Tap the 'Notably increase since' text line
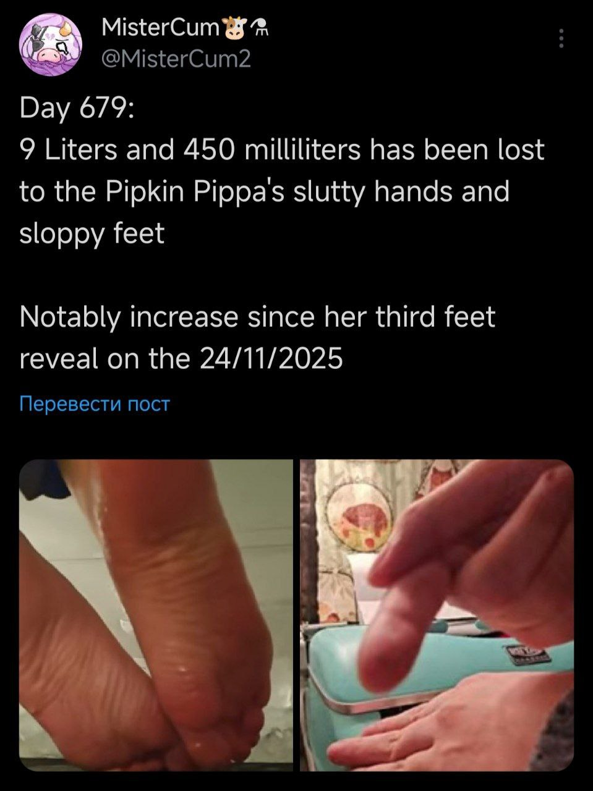This screenshot has width=593, height=791. (x=257, y=318)
